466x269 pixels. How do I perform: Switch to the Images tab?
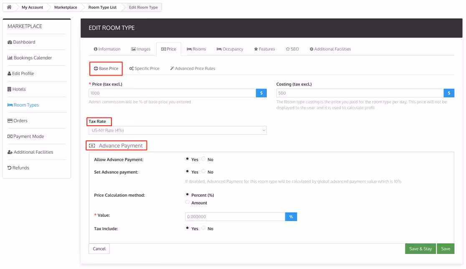pyautogui.click(x=141, y=49)
